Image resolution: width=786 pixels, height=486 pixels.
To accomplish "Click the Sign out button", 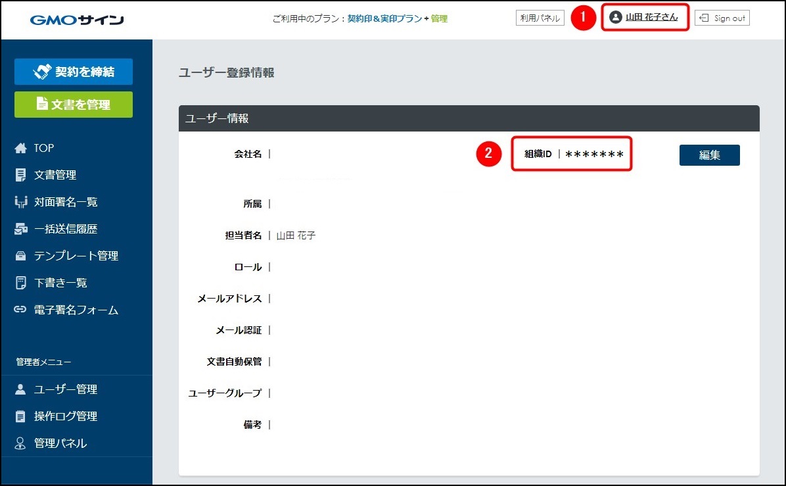I will [722, 18].
